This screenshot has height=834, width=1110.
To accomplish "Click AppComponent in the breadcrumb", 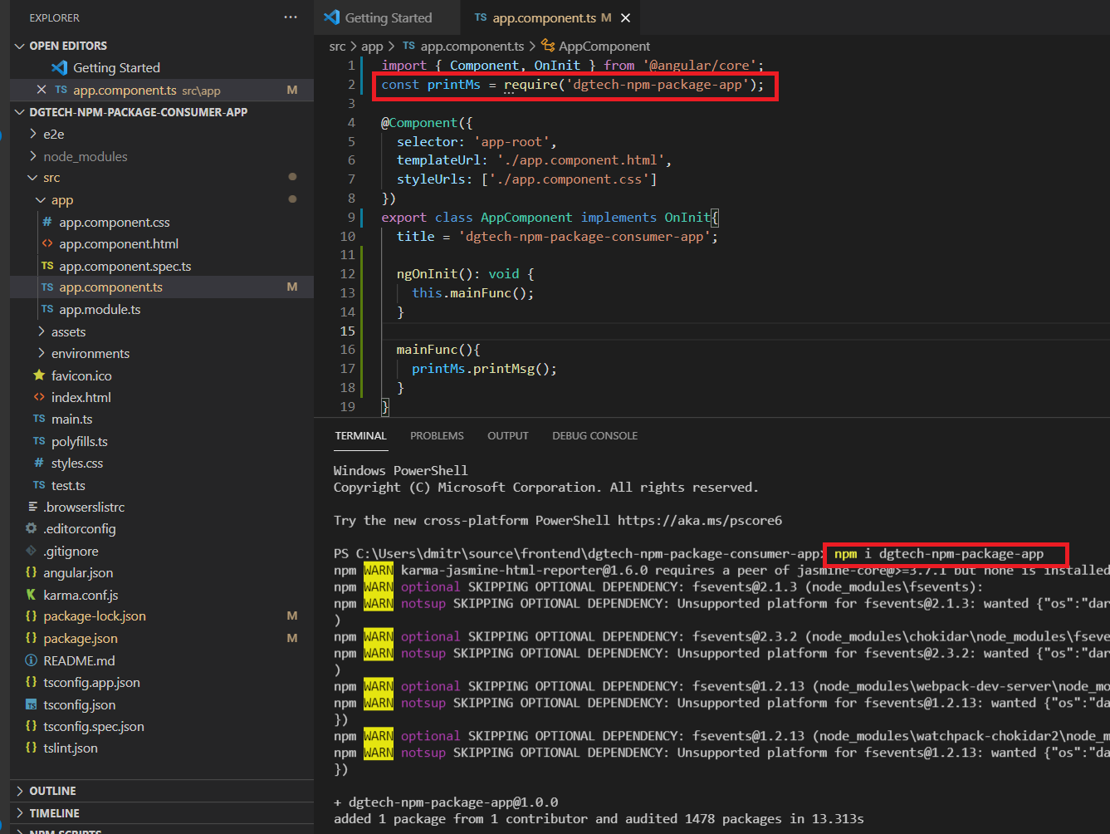I will 604,47.
